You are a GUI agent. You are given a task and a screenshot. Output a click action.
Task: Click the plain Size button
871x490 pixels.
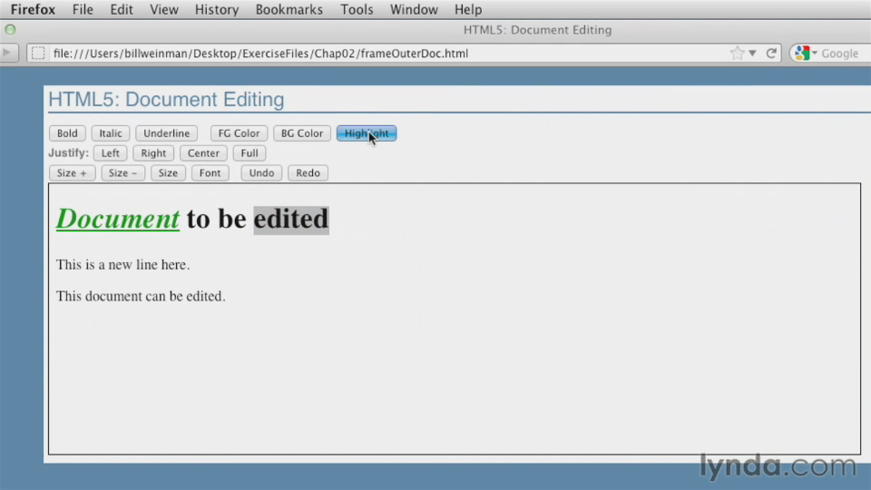pyautogui.click(x=168, y=172)
